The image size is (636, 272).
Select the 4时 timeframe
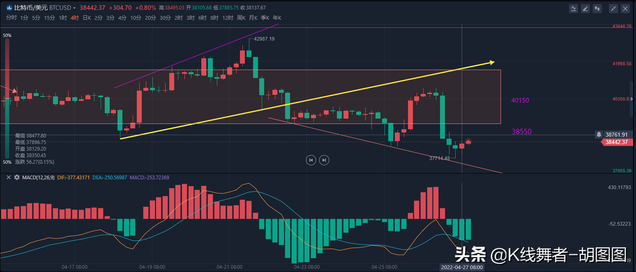coord(74,18)
